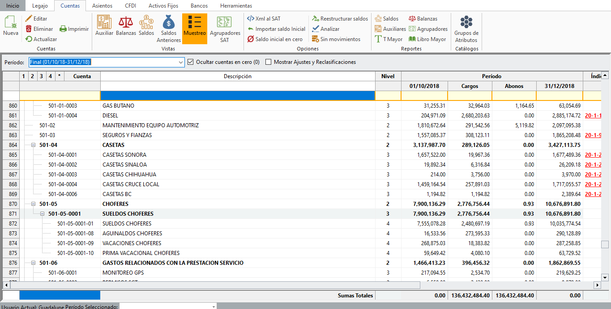The width and height of the screenshot is (611, 309).
Task: Uncheck Ocultar cuentas en cero
Action: [x=191, y=62]
